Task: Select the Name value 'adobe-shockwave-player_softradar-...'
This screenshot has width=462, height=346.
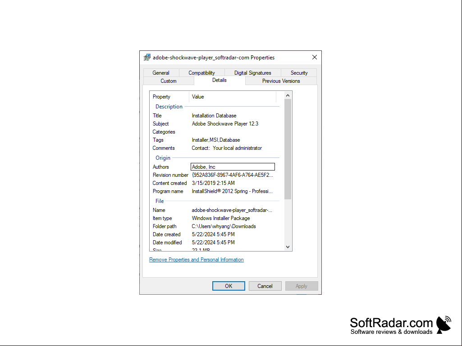Action: (232, 210)
